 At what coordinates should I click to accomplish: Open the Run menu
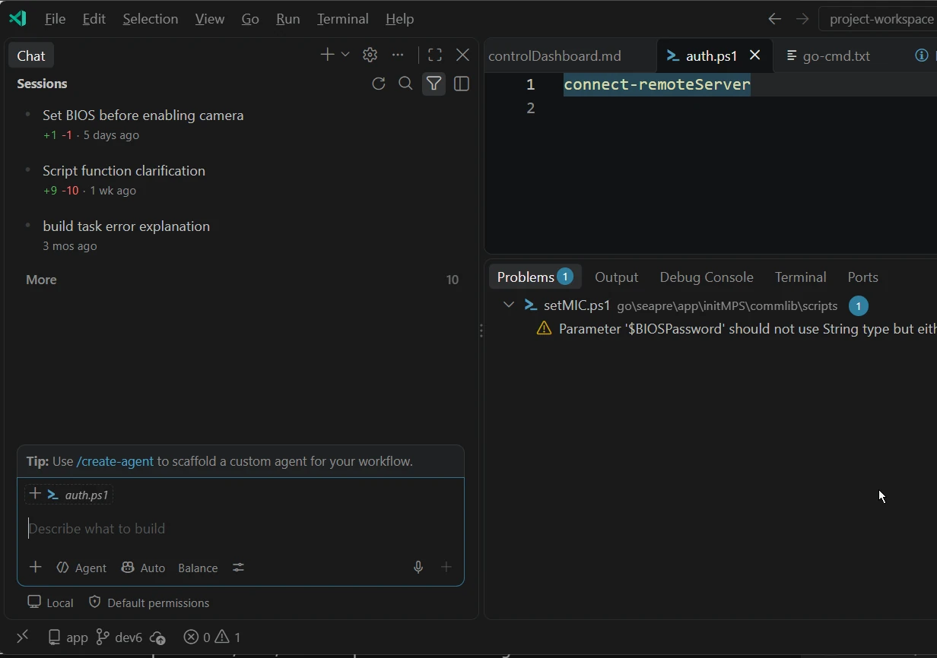(288, 19)
